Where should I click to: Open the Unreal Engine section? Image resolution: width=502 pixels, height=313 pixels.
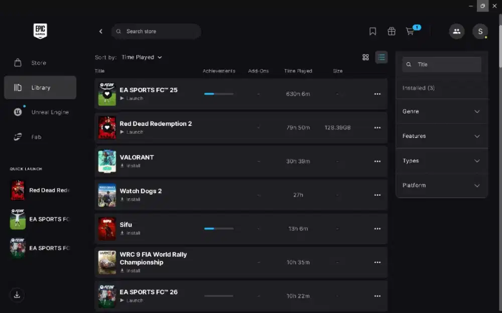click(40, 112)
